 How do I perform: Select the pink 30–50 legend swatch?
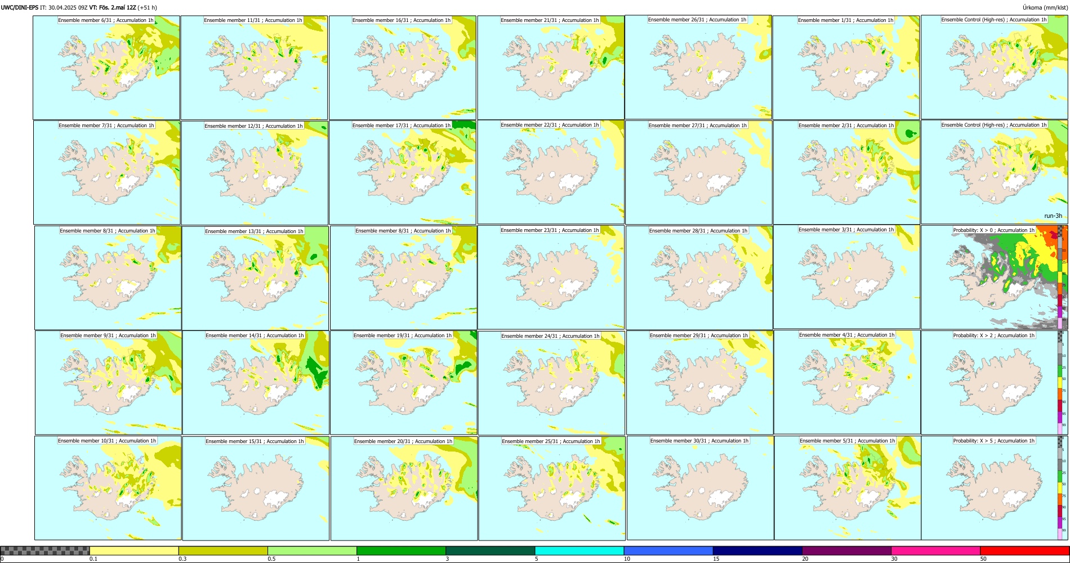coord(935,551)
